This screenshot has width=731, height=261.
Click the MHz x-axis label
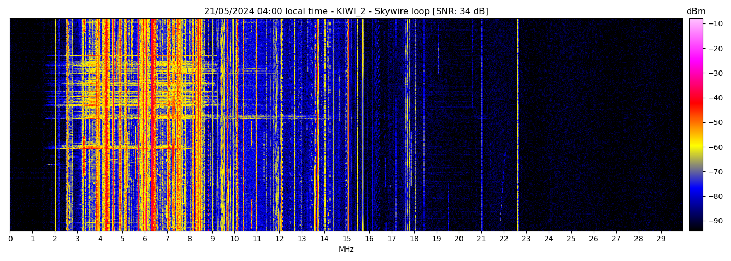click(346, 250)
